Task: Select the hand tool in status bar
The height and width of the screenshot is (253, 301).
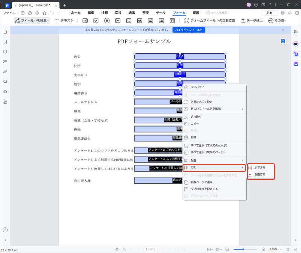Action: click(x=117, y=249)
